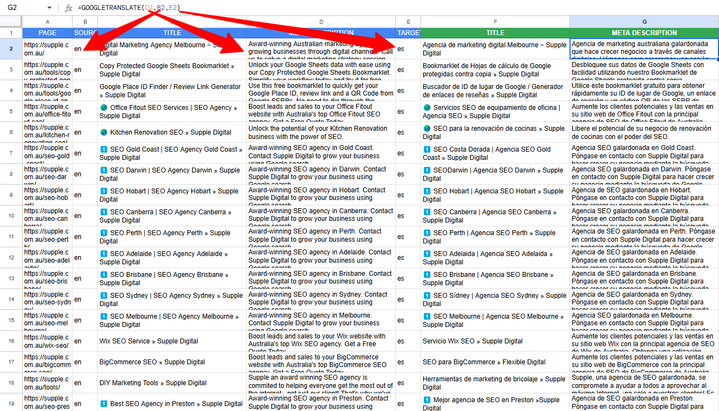
Task: Click the TARGET header cell
Action: click(x=408, y=33)
